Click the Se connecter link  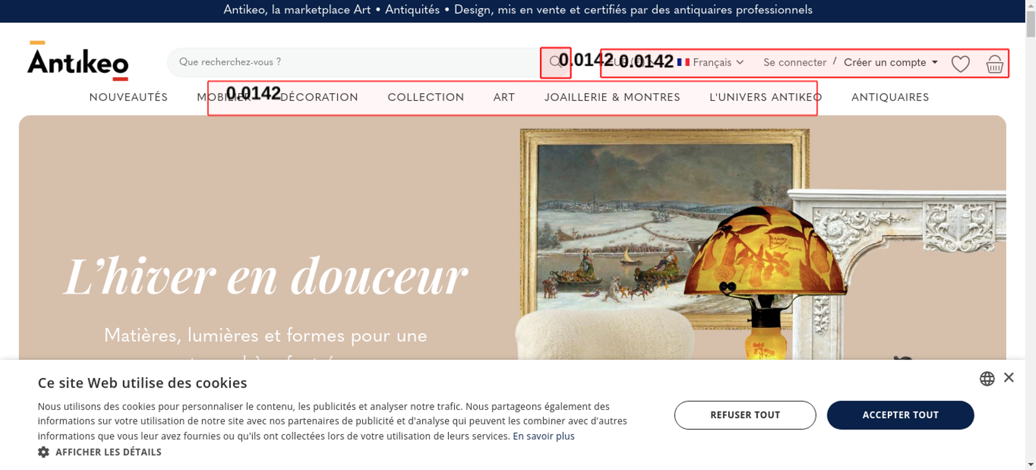795,62
